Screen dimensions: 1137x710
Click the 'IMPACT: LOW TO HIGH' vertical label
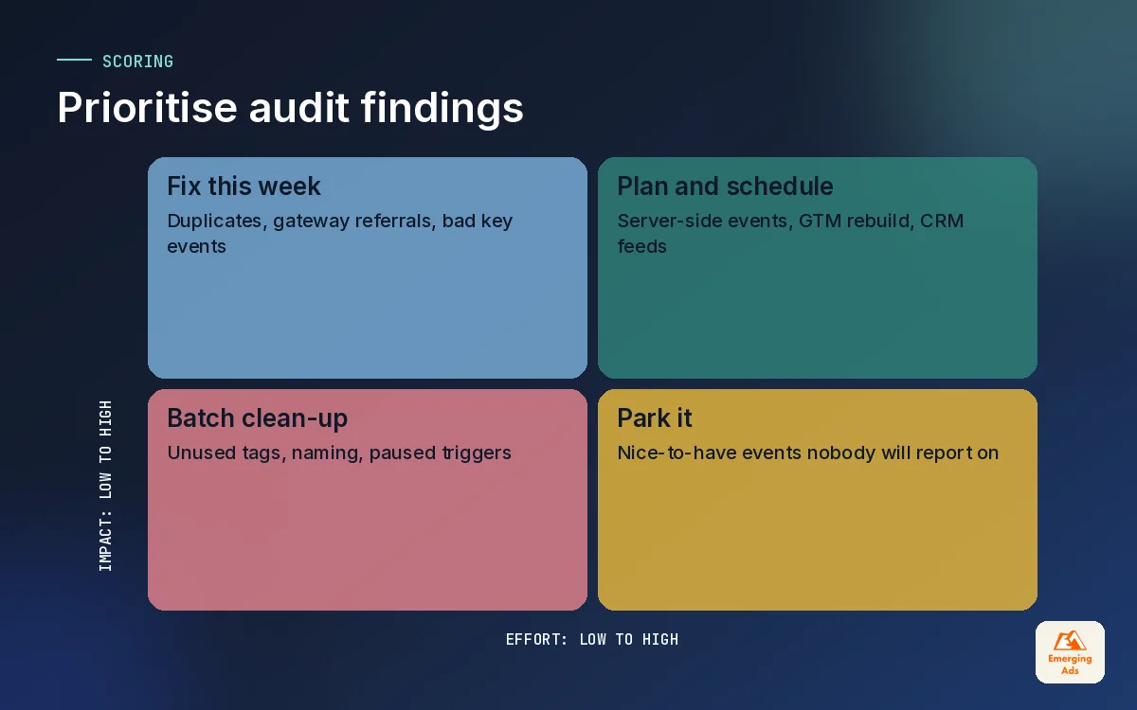105,486
